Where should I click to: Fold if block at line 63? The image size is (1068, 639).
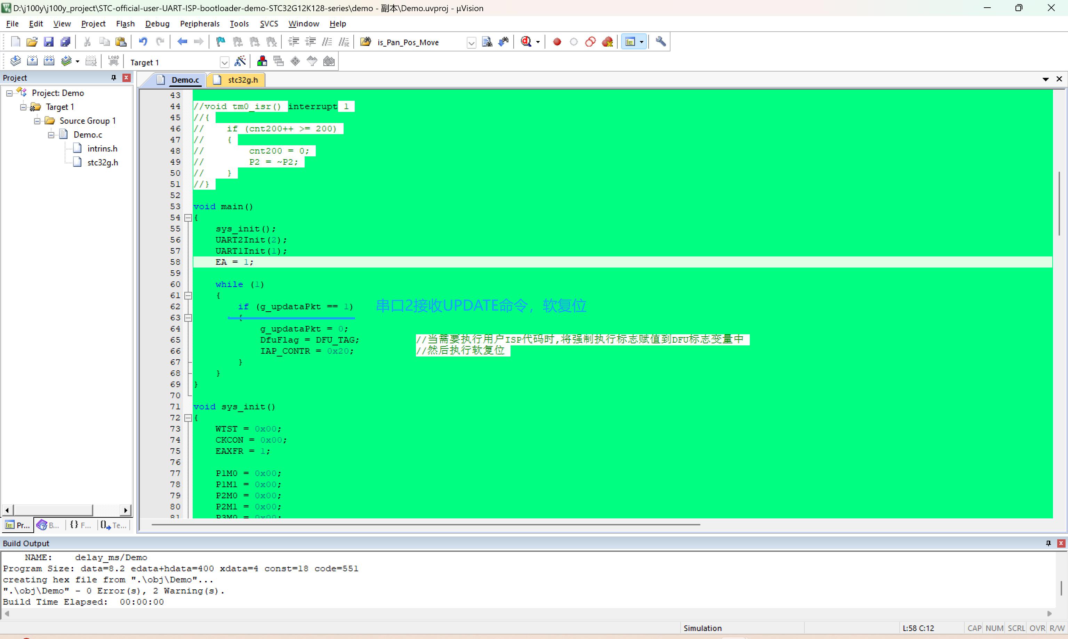coord(188,318)
